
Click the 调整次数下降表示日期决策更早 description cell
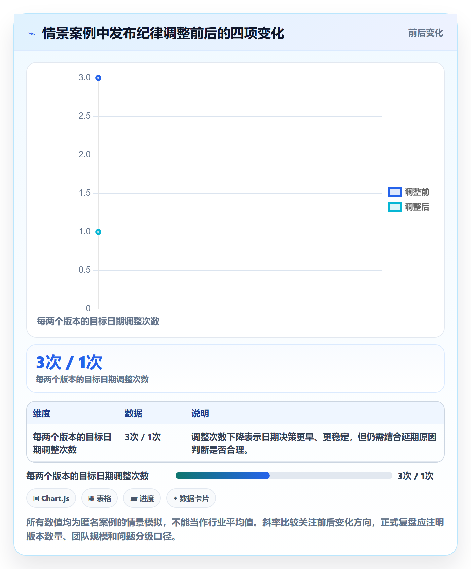[x=314, y=443]
